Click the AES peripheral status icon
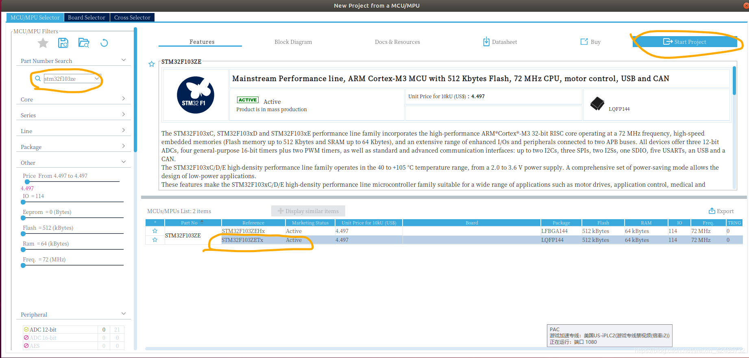This screenshot has height=358, width=749. [26, 346]
